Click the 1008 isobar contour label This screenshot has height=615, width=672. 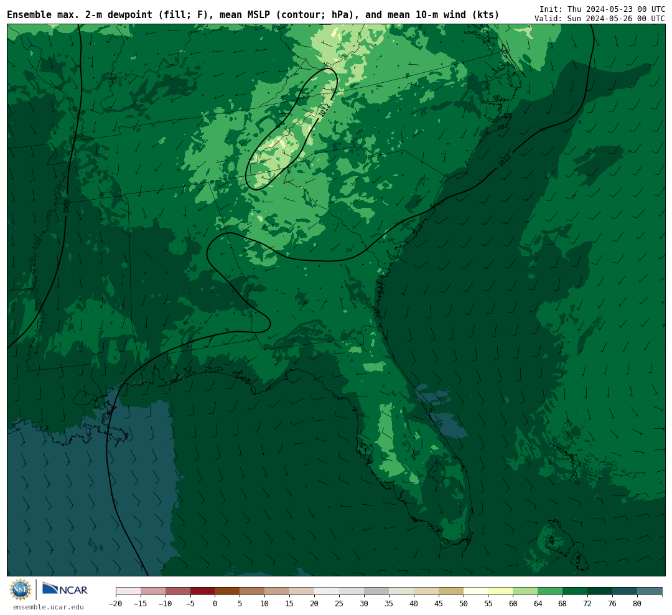[66, 206]
